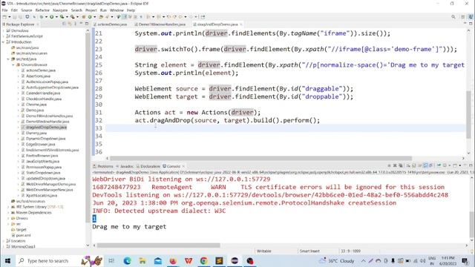The image size is (475, 267).
Task: Minimize the Package Explorer view
Action: click(x=81, y=24)
